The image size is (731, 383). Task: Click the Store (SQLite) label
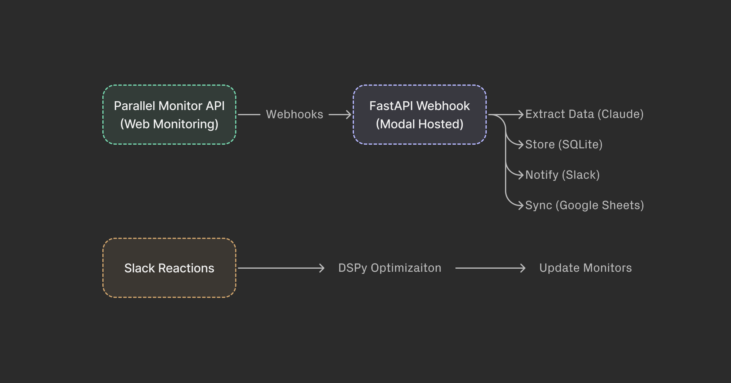563,145
